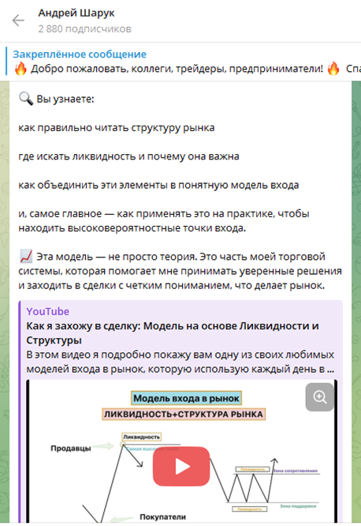Click paragraph Эта модель — не просто теория
This screenshot has width=361, height=526.
[x=180, y=271]
